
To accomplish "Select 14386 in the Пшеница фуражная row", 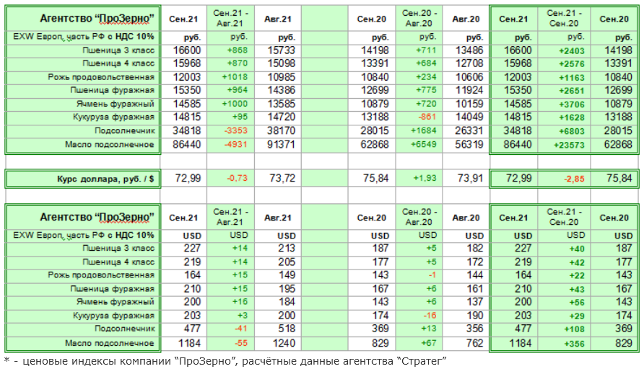I will tap(281, 90).
